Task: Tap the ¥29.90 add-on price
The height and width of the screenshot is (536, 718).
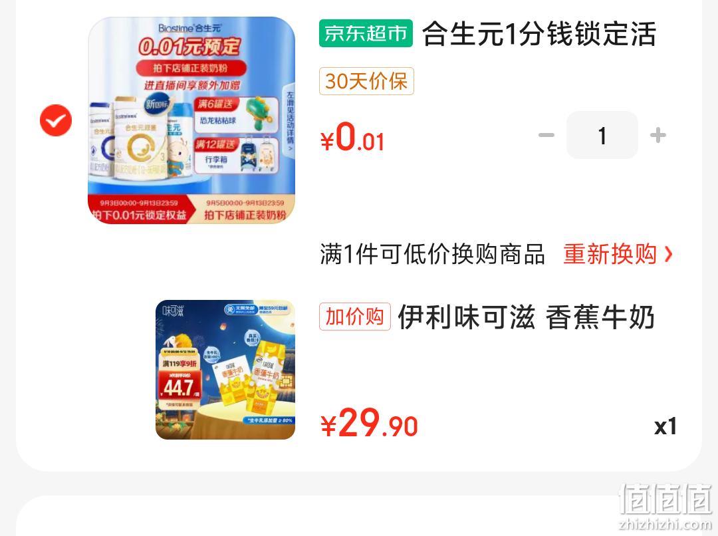Action: coord(369,423)
